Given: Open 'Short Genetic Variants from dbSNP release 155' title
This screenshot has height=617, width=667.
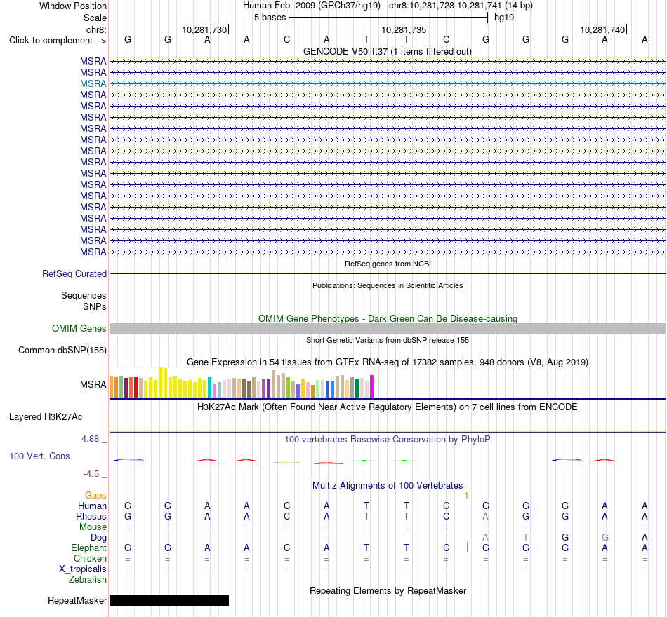Looking at the screenshot, I should coord(388,340).
